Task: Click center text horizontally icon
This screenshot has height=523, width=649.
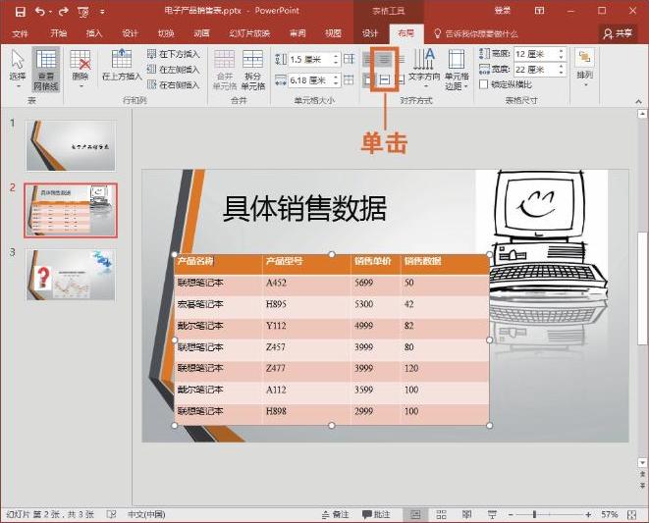Action: pos(385,60)
